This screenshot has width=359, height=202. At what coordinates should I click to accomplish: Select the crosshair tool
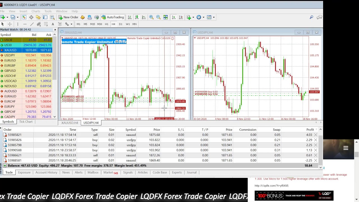(10, 24)
